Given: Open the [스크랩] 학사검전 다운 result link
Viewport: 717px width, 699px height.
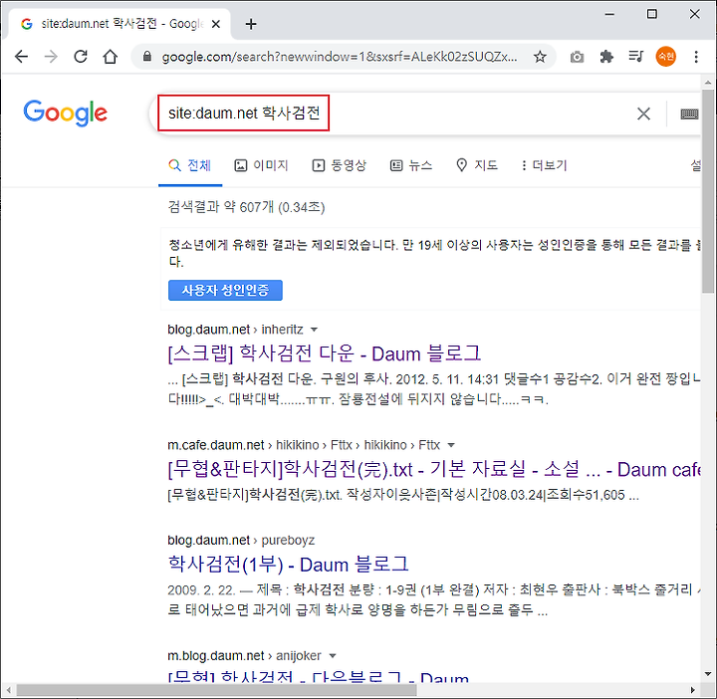Looking at the screenshot, I should click(x=325, y=353).
